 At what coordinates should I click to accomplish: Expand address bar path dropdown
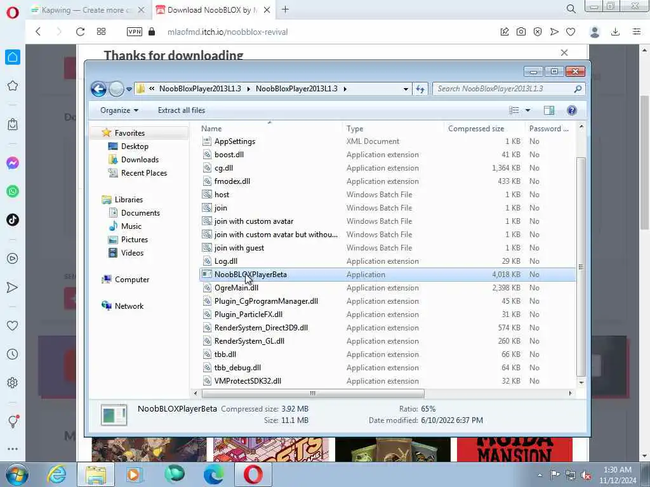406,89
